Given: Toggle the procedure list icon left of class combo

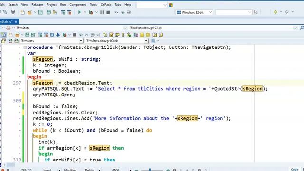Looking at the screenshot, I should (3, 41).
